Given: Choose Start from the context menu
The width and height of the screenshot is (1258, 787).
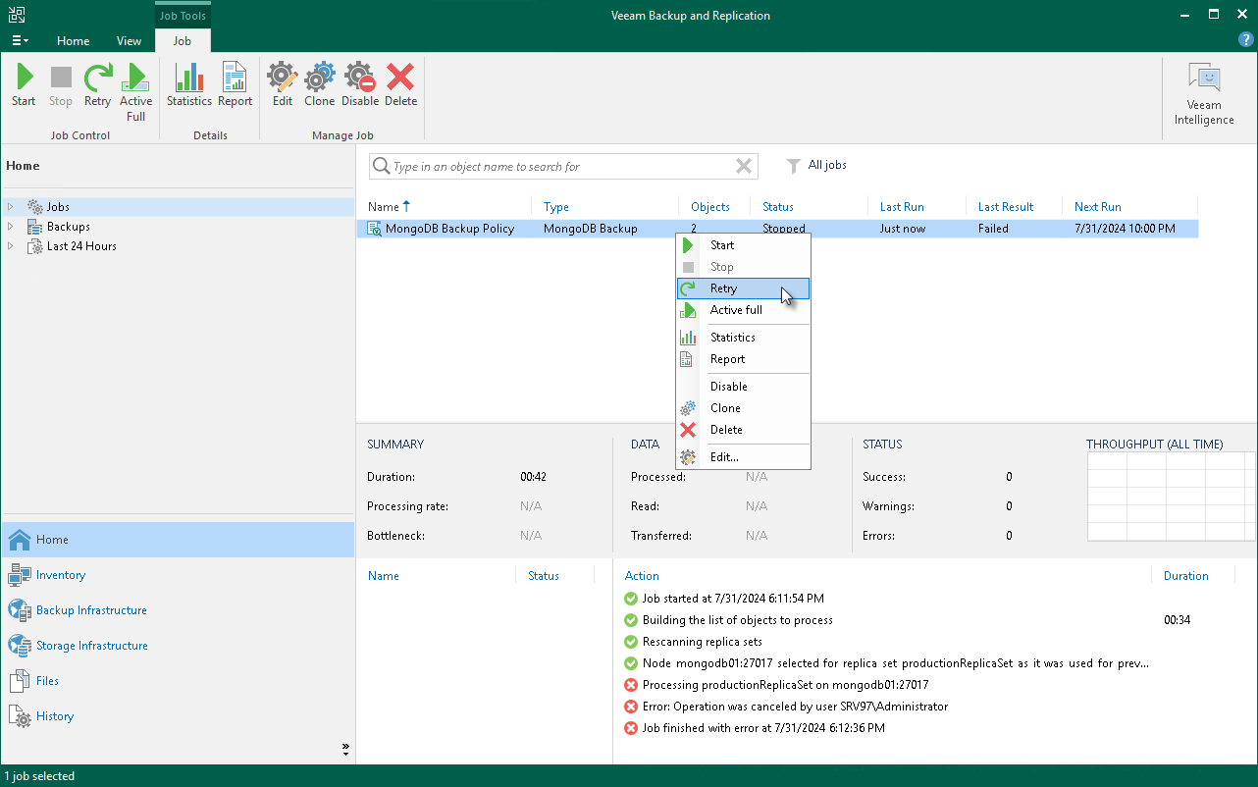Looking at the screenshot, I should (x=743, y=245).
